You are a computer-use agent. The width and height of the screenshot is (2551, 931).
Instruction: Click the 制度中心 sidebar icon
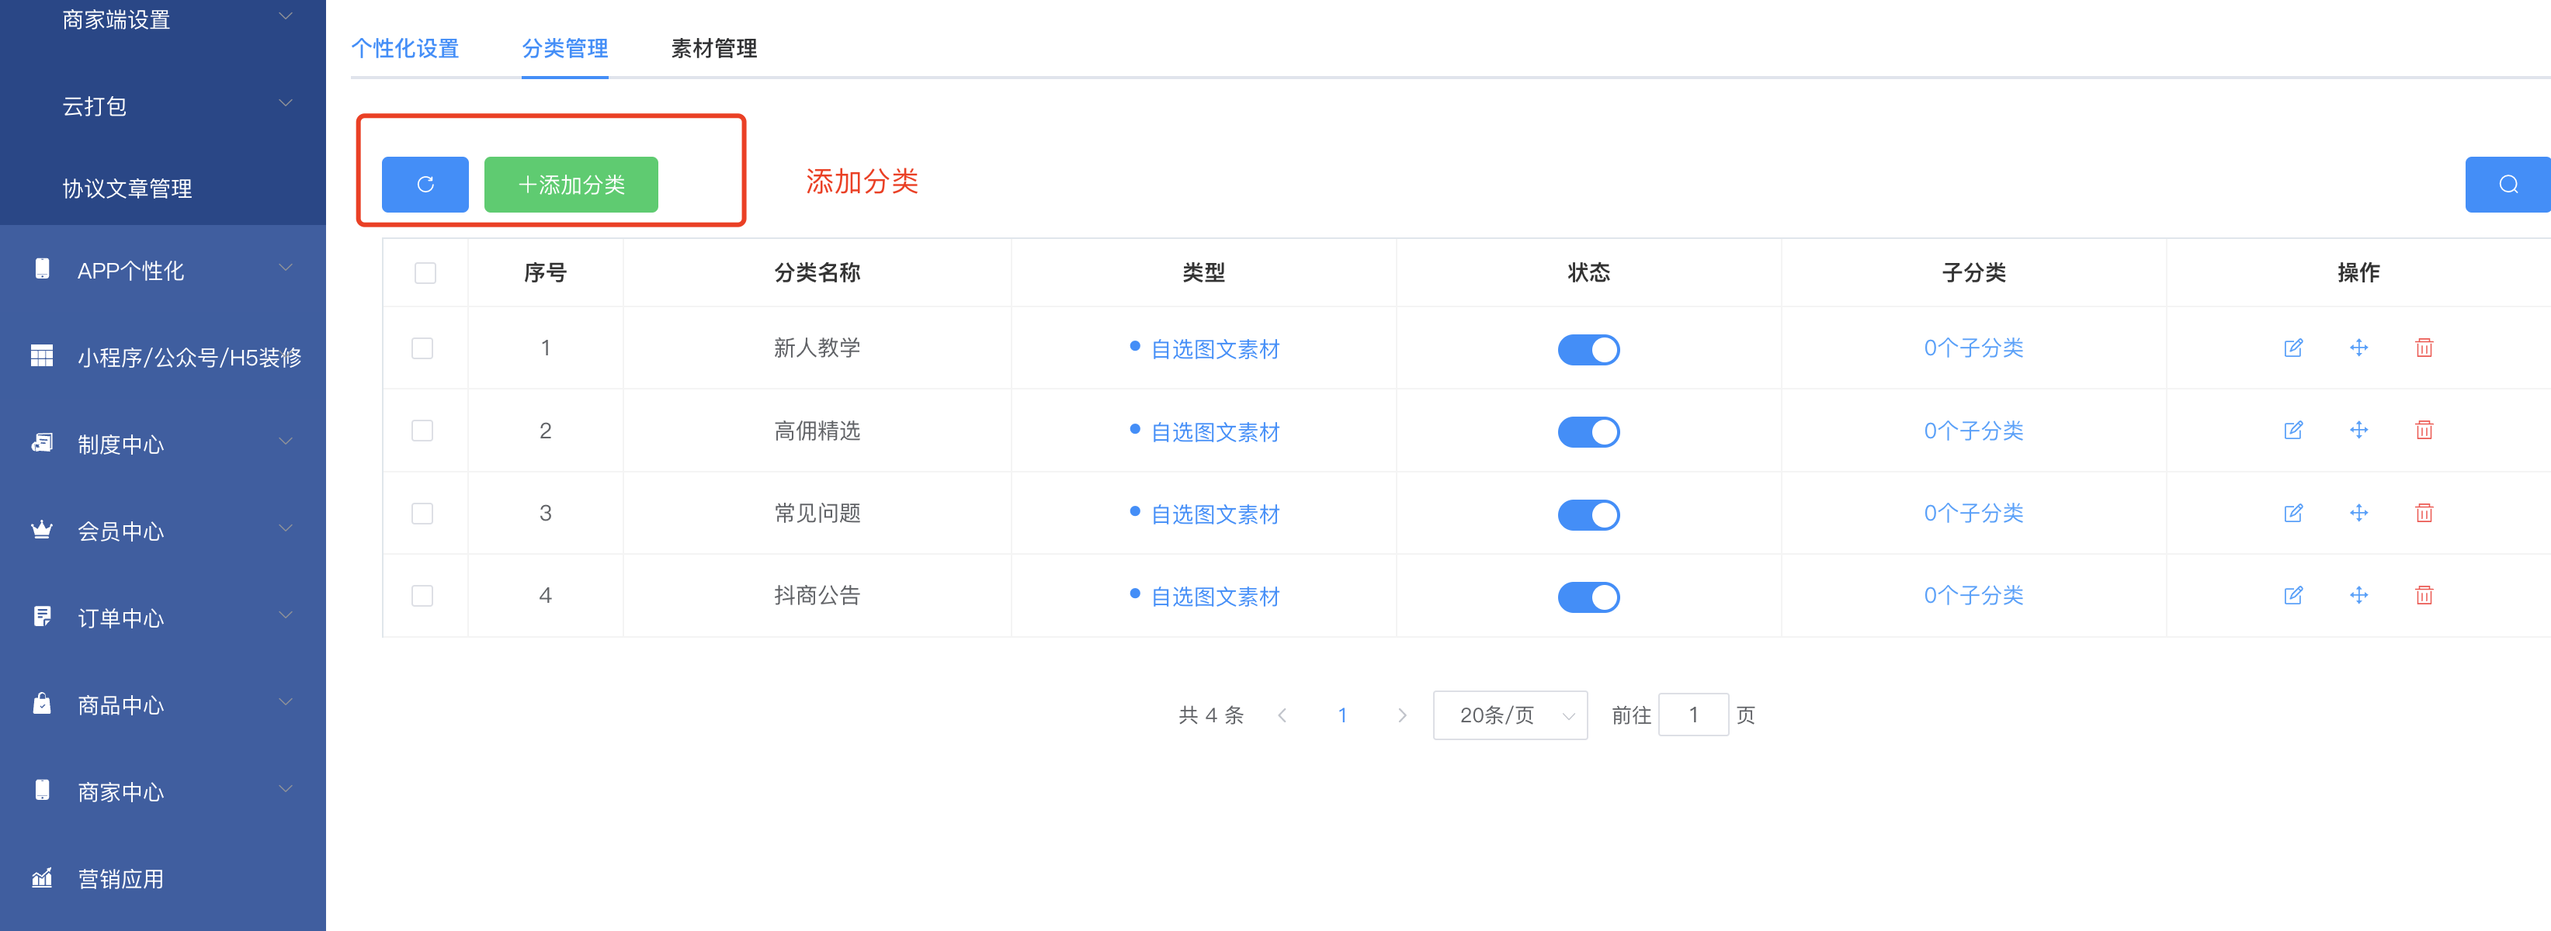[42, 442]
